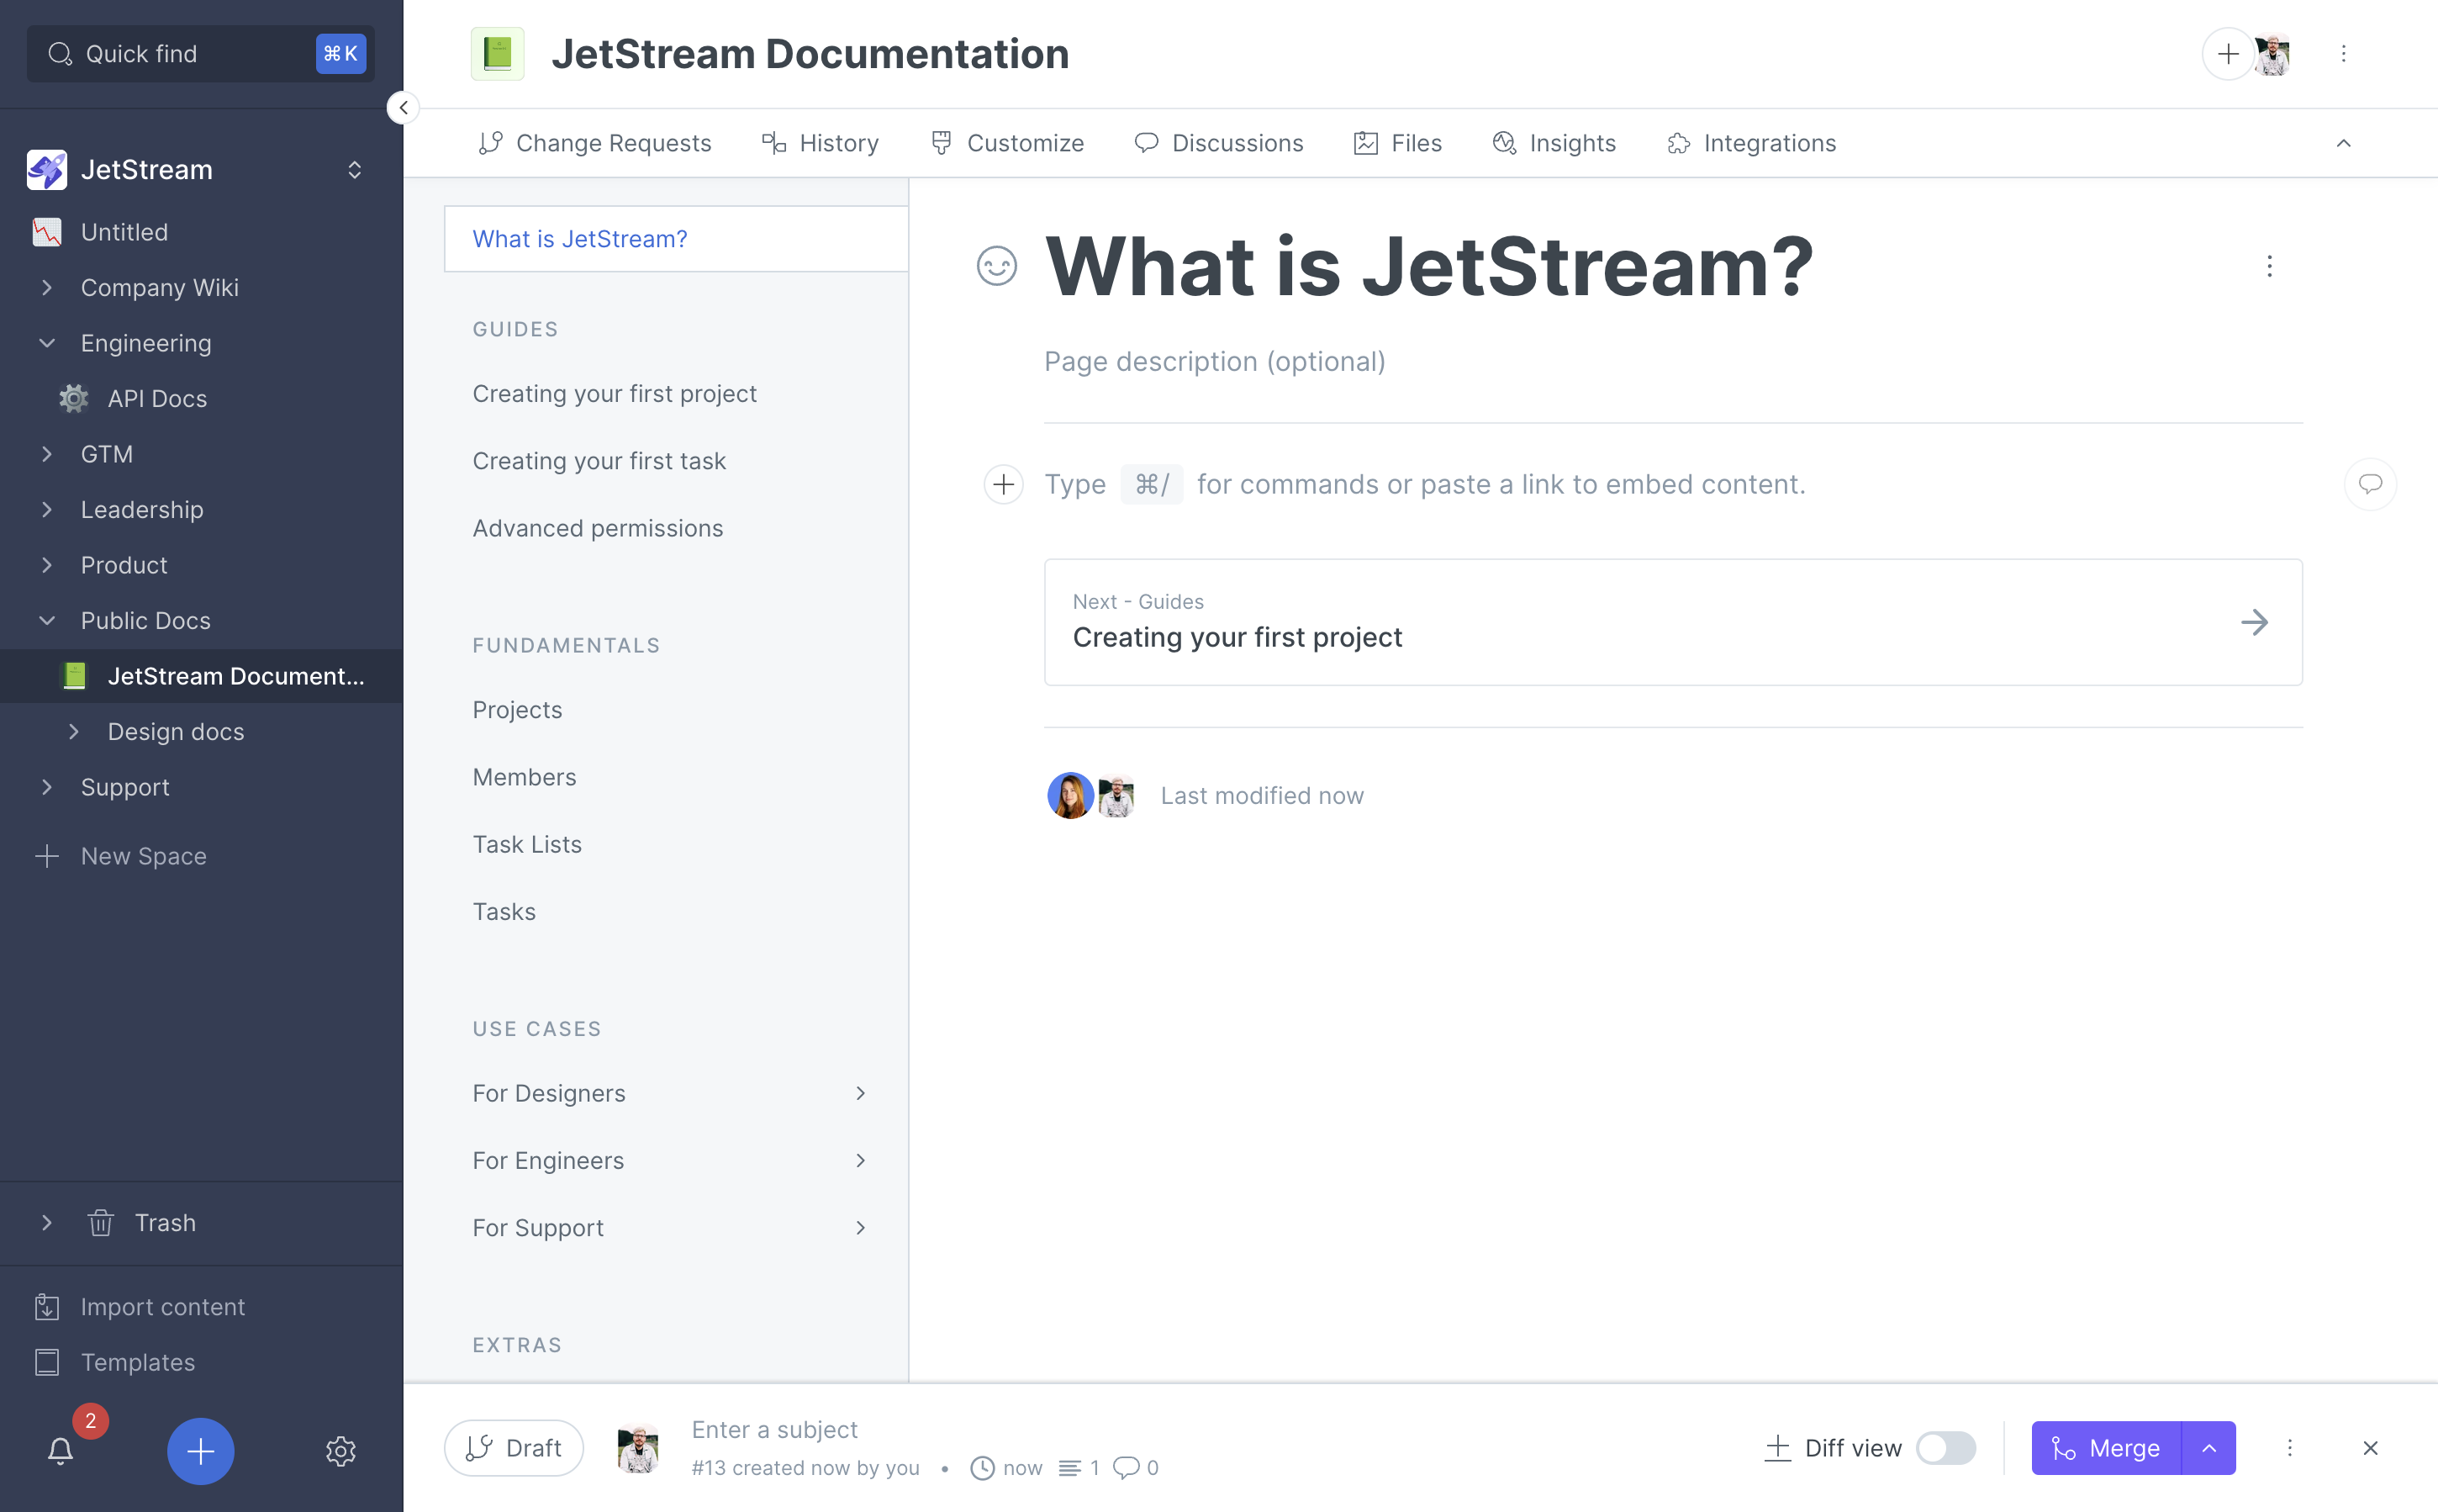Collapse the Public Docs collection
The width and height of the screenshot is (2438, 1512).
tap(46, 621)
